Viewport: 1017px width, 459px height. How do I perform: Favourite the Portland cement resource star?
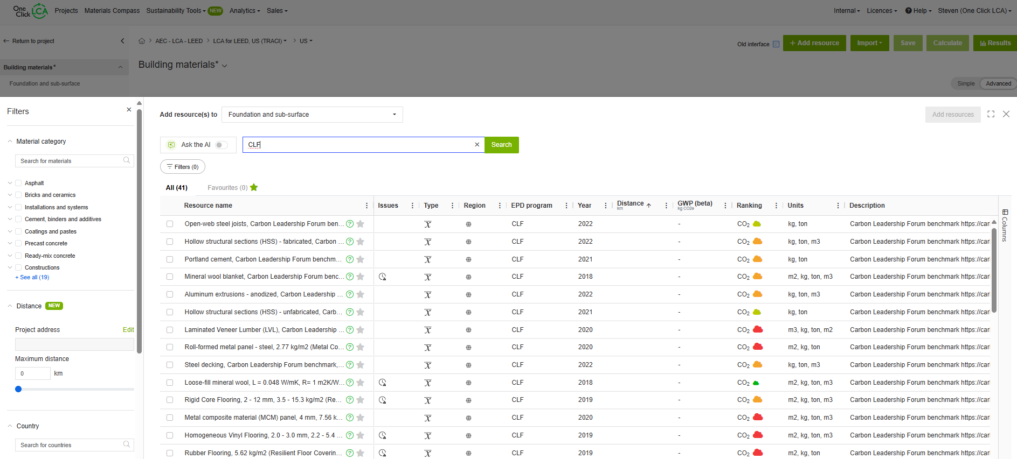click(361, 259)
